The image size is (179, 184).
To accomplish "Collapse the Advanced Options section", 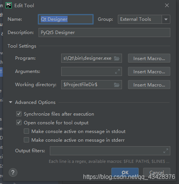I will pos(11,102).
